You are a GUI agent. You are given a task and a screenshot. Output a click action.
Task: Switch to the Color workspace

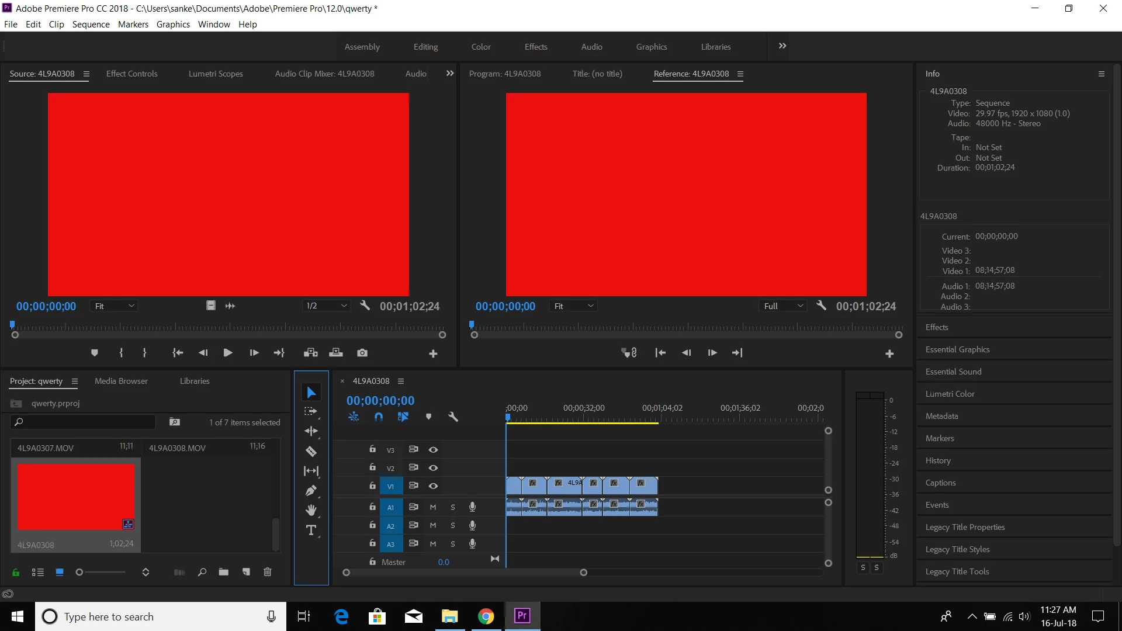click(x=480, y=47)
